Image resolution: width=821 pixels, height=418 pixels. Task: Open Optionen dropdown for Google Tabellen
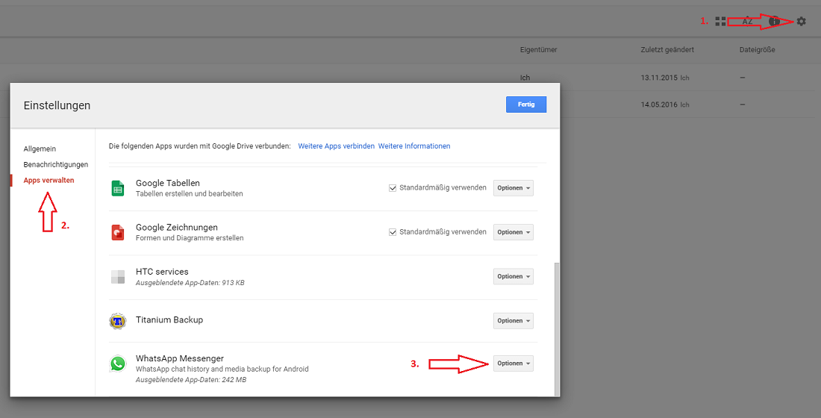click(513, 188)
